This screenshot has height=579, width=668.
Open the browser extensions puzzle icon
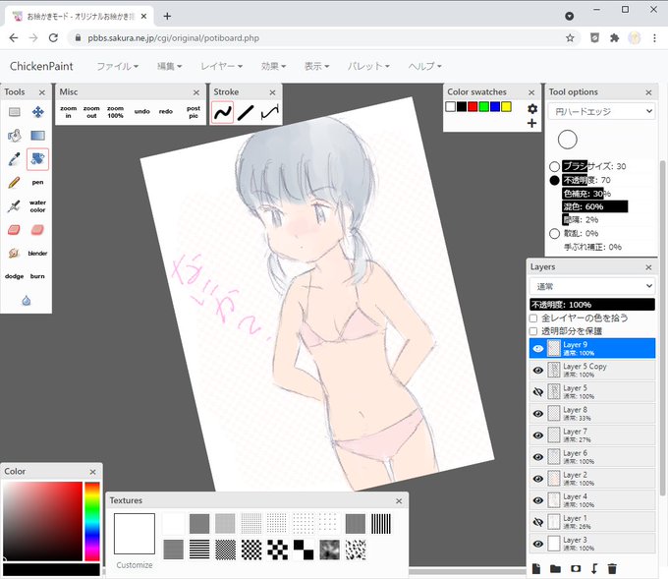tap(614, 38)
